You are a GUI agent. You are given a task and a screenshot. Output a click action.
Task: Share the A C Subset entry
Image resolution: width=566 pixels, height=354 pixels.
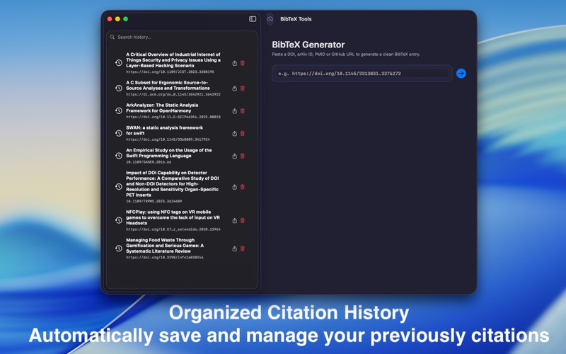click(235, 88)
